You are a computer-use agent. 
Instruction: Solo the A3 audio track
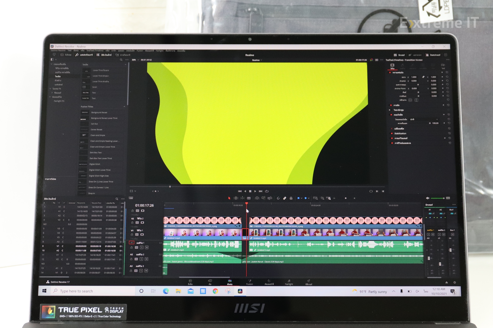tap(141, 271)
